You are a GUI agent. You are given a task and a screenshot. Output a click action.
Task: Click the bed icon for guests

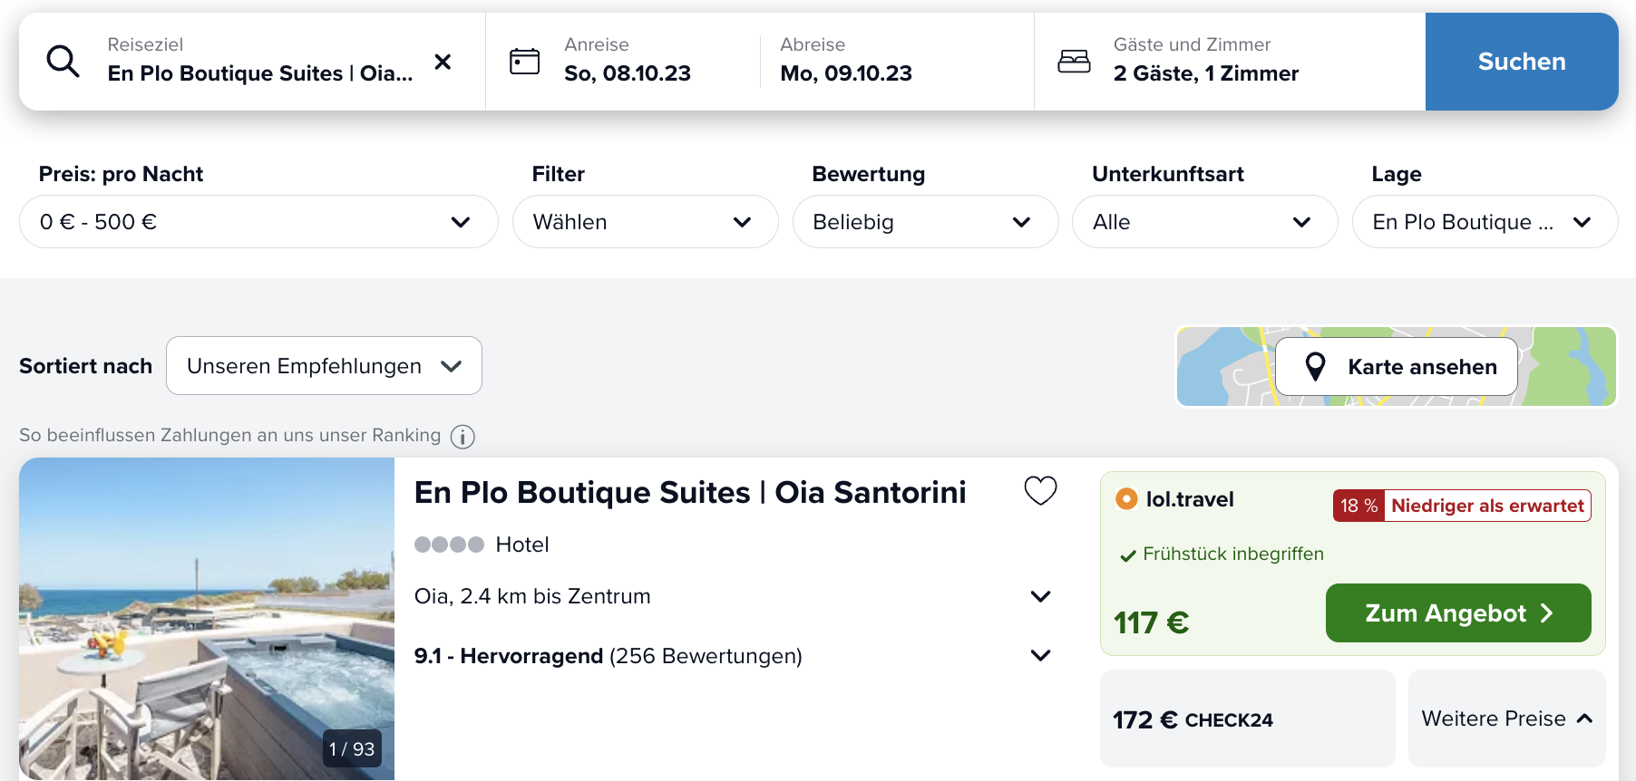(x=1074, y=62)
